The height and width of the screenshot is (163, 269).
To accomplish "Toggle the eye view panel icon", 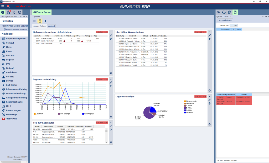I will tap(218, 12).
